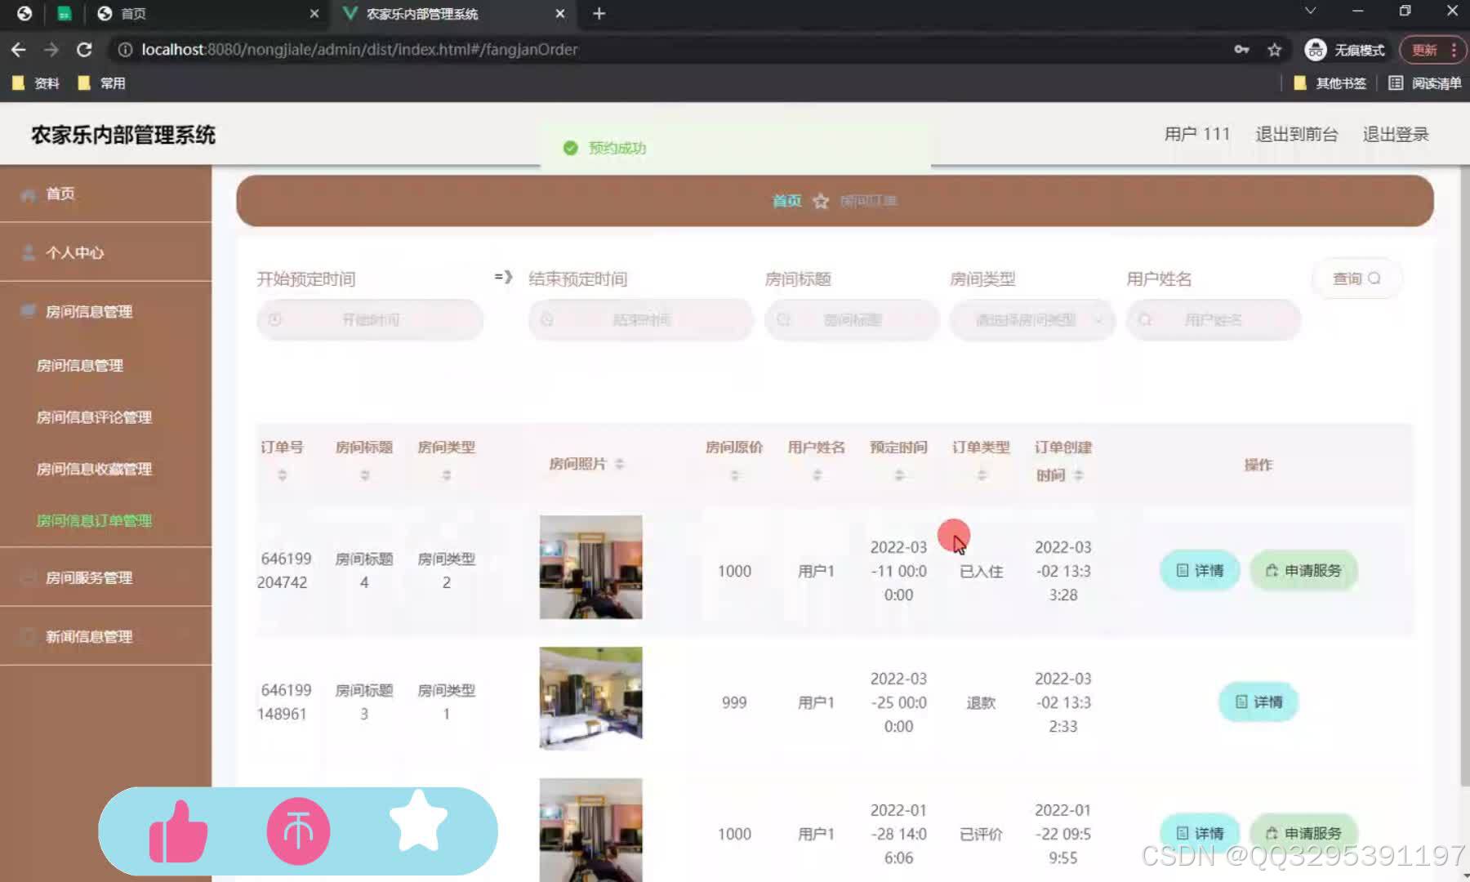Expand the 房间服务管理 sidebar group
This screenshot has width=1470, height=882.
pos(105,577)
